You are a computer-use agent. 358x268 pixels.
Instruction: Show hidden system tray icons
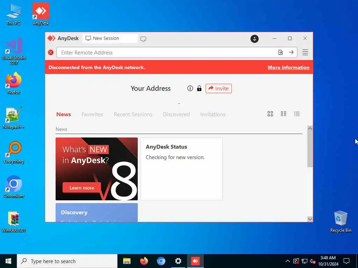[x=287, y=261]
